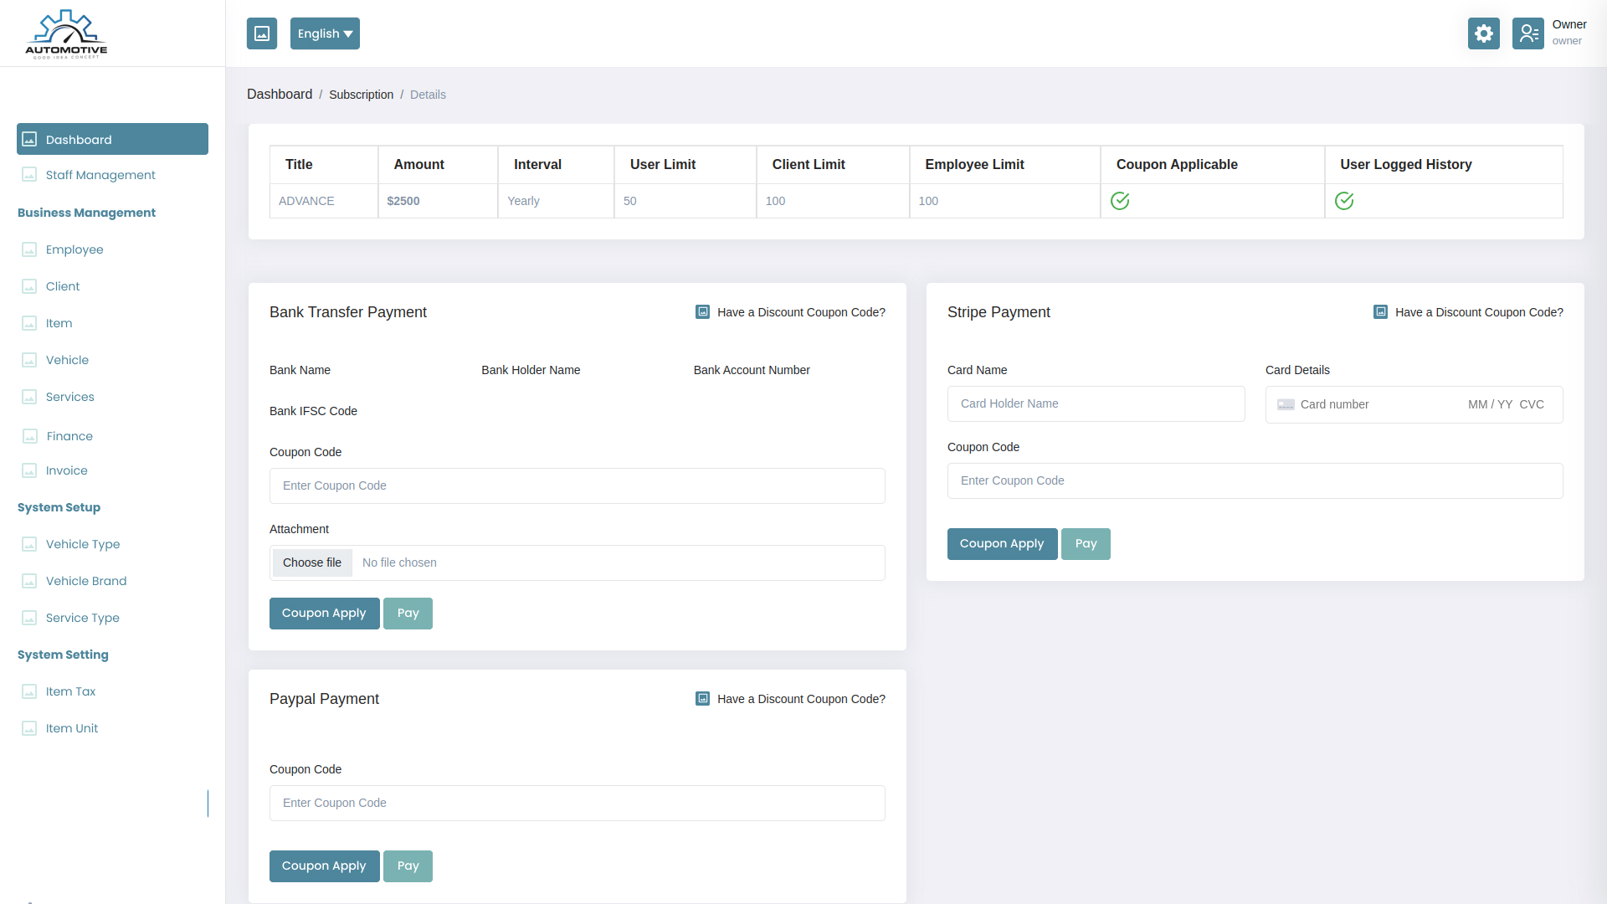This screenshot has width=1607, height=904.
Task: Click the User Logged History green check icon
Action: [x=1344, y=201]
